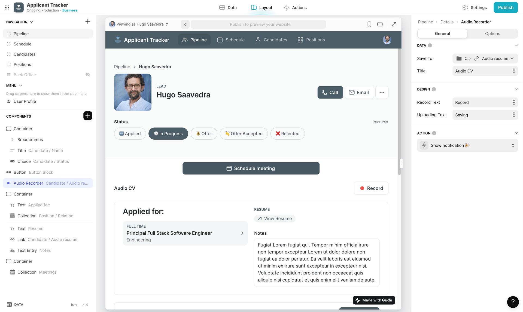Switch preview to phone device icon
The width and height of the screenshot is (523, 312).
coord(369,24)
